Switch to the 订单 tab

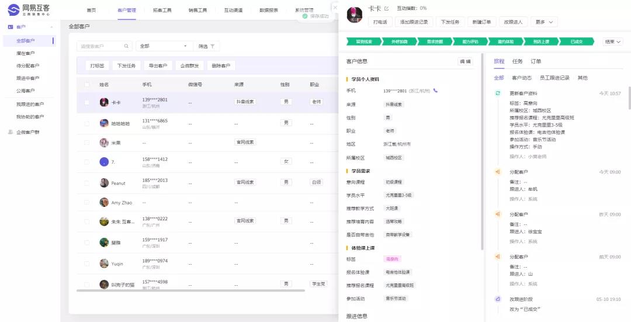coord(536,61)
